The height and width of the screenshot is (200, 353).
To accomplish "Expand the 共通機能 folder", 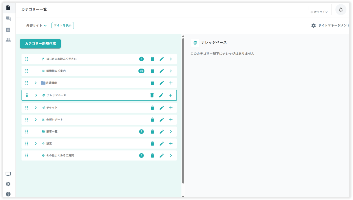I will tap(36, 83).
